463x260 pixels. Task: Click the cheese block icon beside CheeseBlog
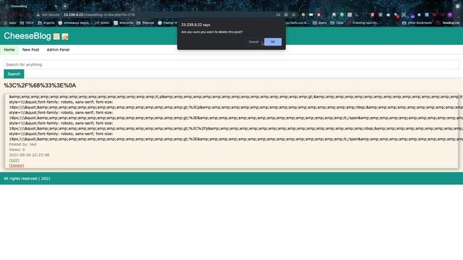click(x=56, y=37)
